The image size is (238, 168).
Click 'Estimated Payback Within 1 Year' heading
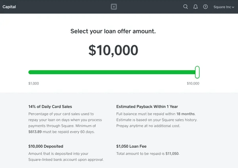(147, 107)
